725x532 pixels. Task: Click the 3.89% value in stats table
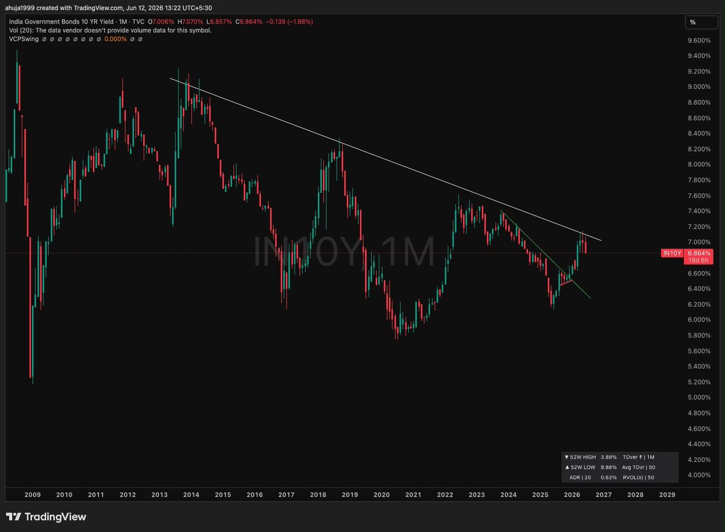coord(608,457)
